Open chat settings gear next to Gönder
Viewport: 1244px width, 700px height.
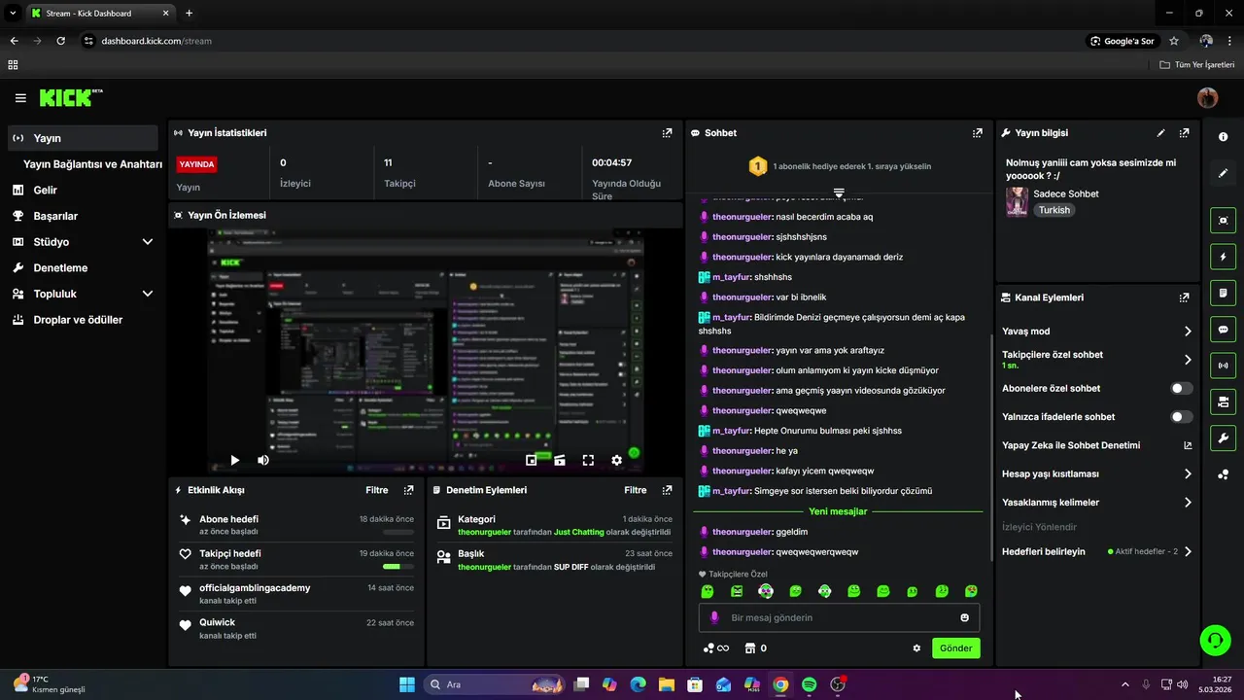click(x=916, y=648)
